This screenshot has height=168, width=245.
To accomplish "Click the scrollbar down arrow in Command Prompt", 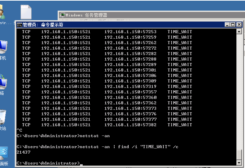I will tap(239, 163).
